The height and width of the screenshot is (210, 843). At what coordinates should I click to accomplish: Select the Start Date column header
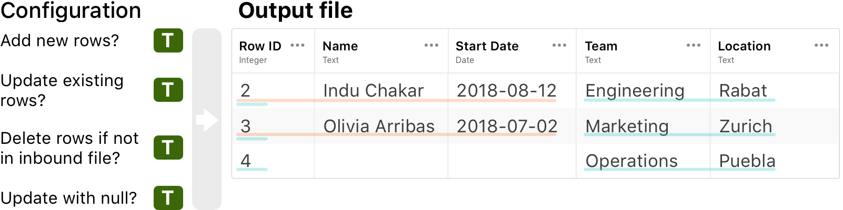(x=511, y=51)
